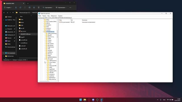Open the Вид menu in Registry Editor

49,16
